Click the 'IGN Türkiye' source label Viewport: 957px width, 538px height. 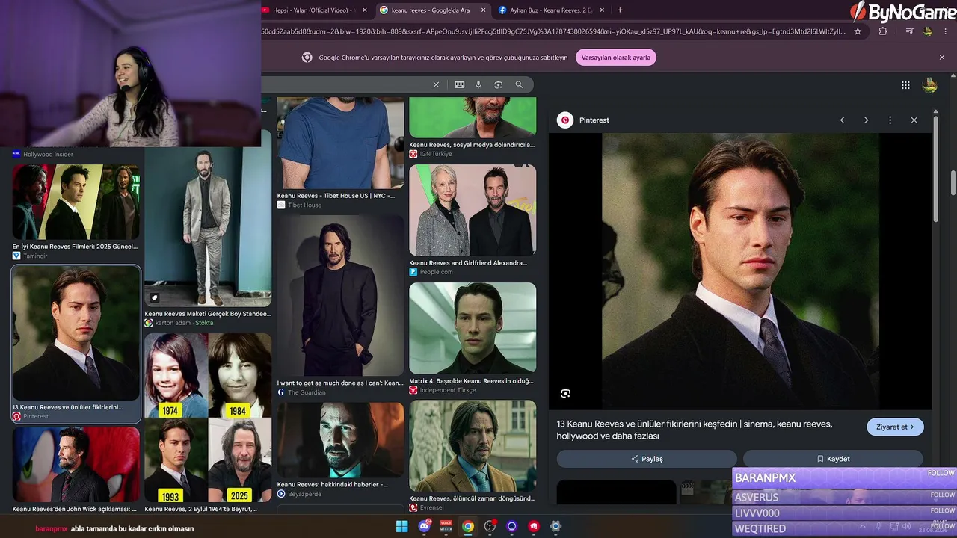(435, 154)
